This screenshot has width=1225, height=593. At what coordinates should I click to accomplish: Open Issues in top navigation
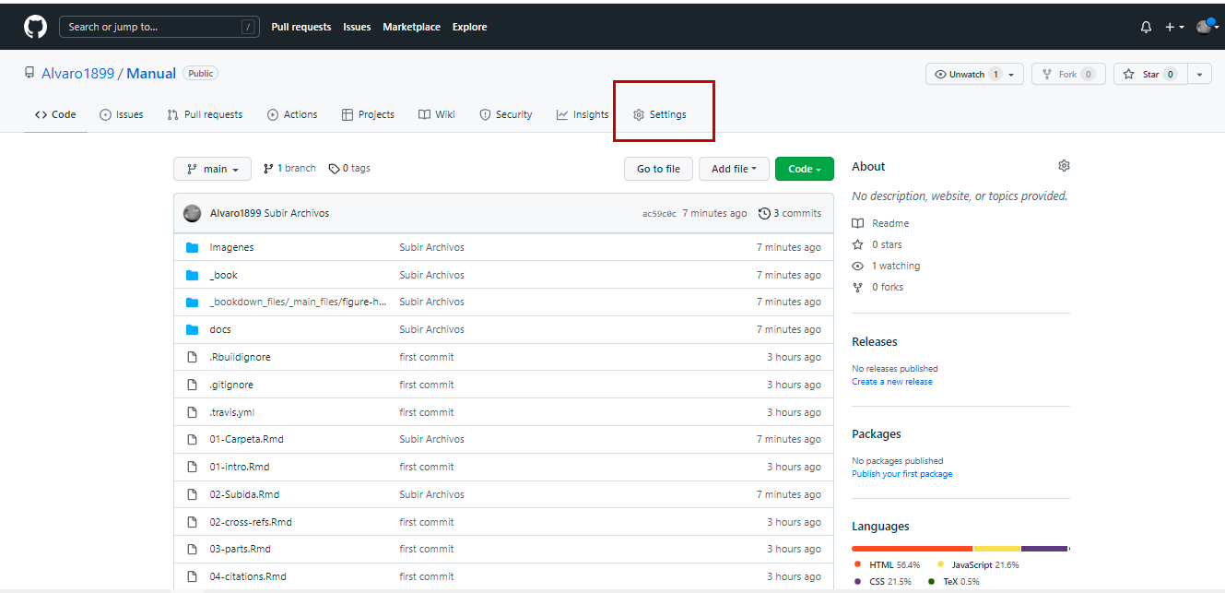(x=357, y=27)
